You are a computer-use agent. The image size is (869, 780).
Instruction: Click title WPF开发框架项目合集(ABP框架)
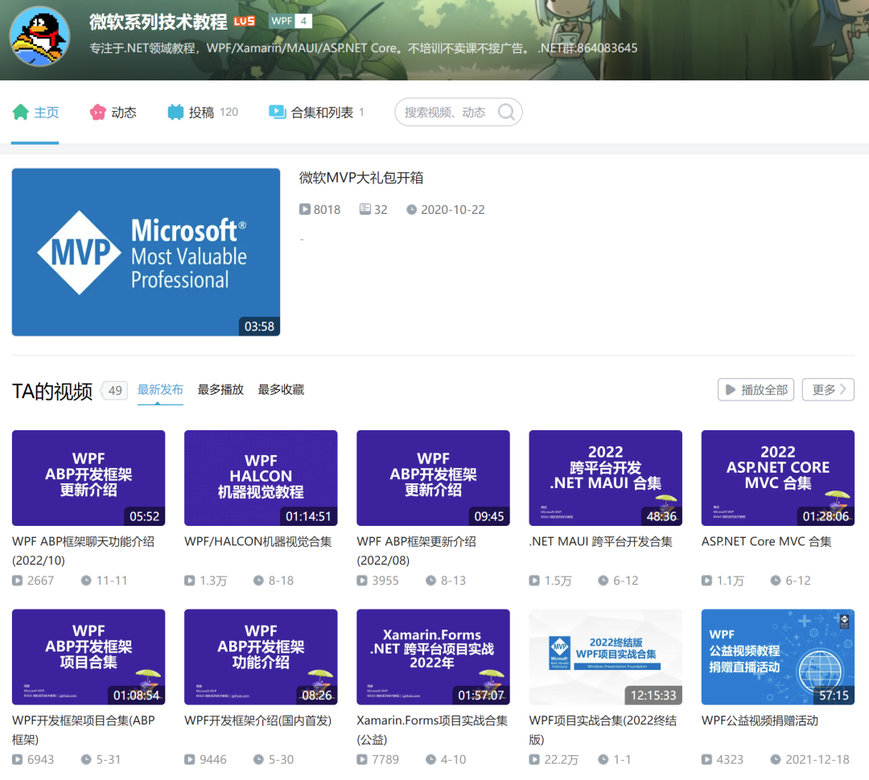pos(83,729)
